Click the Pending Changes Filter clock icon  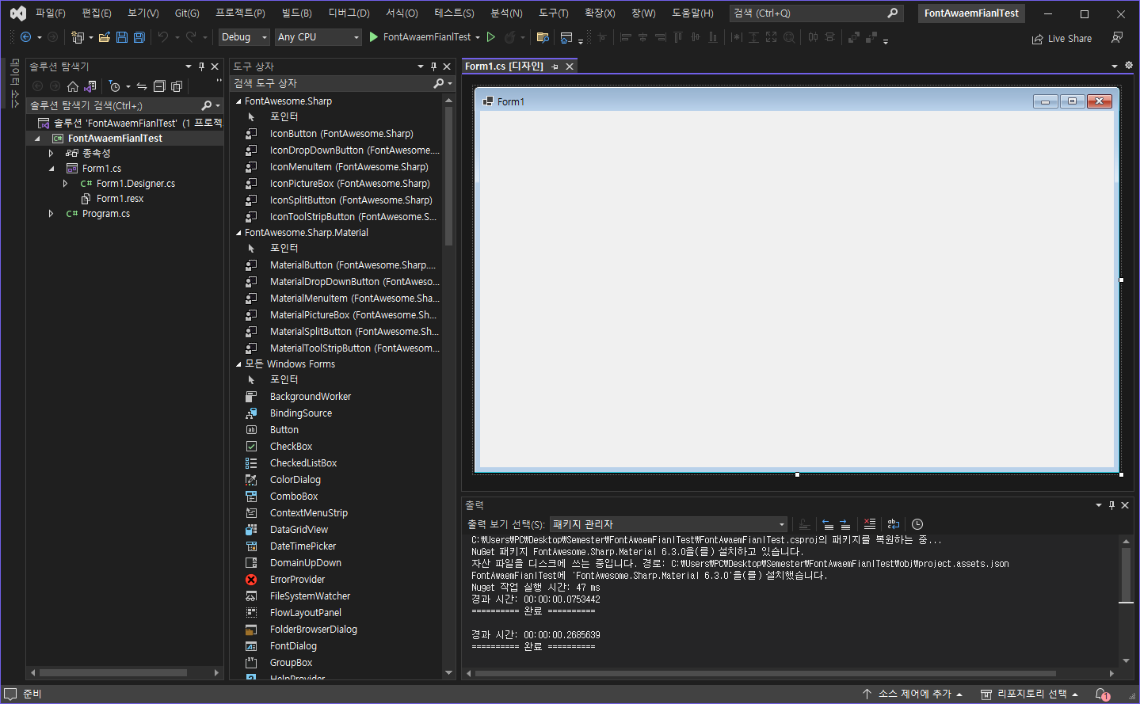115,86
